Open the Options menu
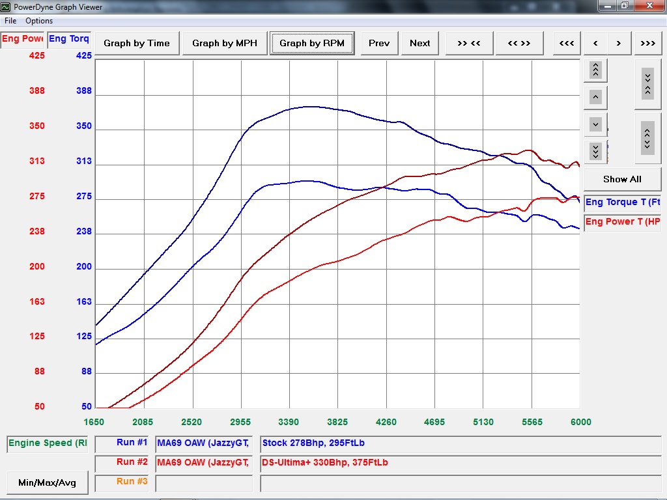 39,21
